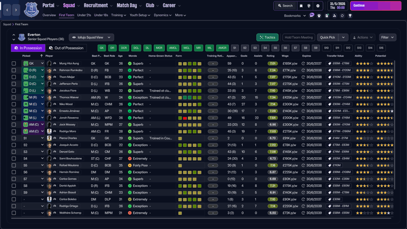Click the info icon next to Thom Meijer
Image resolution: width=407 pixels, height=229 pixels.
(x=54, y=77)
